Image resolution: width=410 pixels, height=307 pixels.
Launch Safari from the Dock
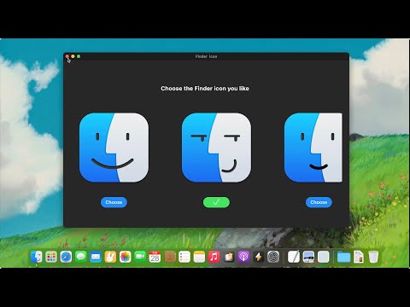[x=66, y=257]
